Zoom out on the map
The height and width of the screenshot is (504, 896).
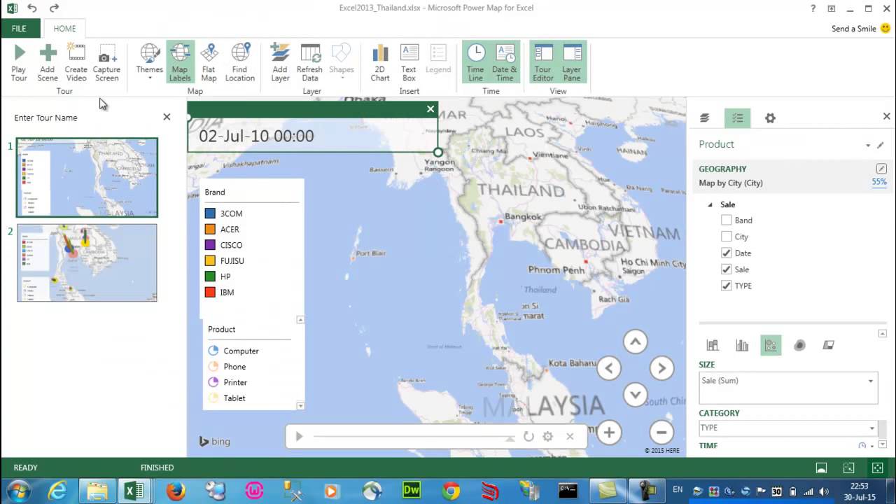(661, 433)
